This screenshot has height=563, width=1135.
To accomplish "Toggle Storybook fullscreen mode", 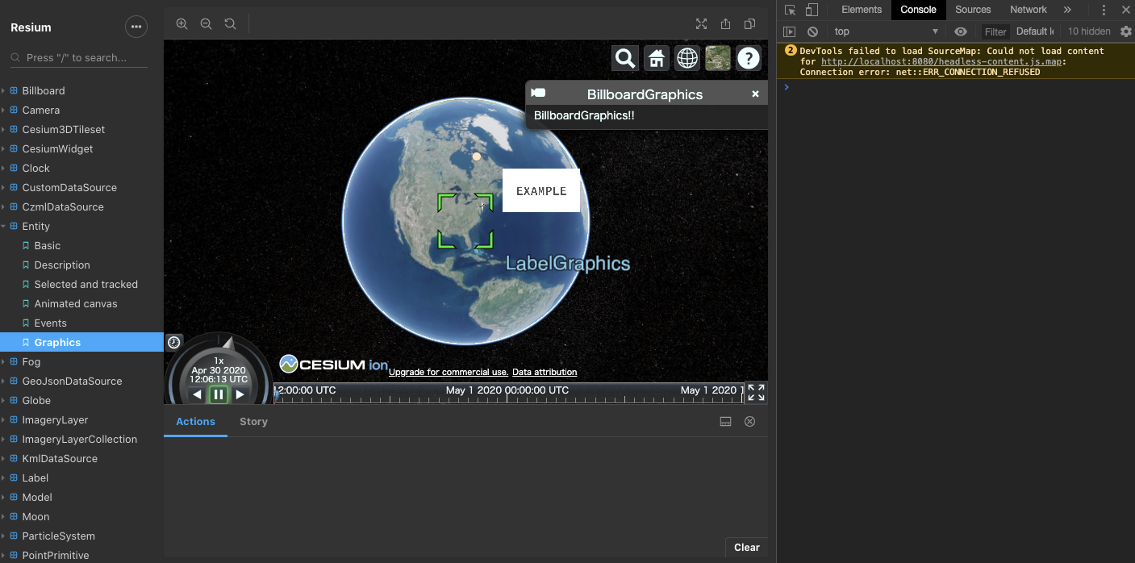I will (x=701, y=24).
